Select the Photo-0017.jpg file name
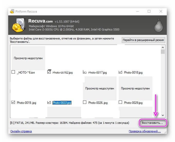Image resolution: width=175 pixels, height=142 pixels. (x=98, y=73)
